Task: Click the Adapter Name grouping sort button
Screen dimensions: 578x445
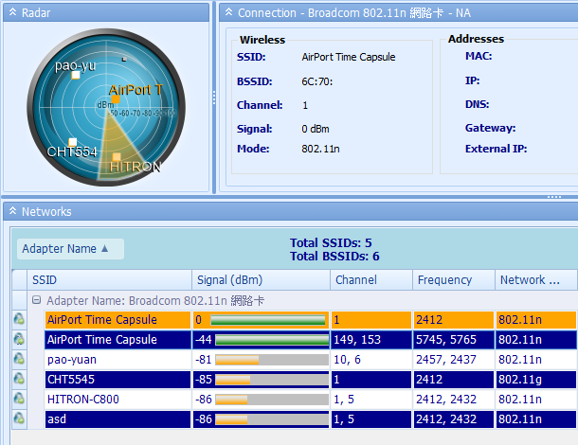Action: click(70, 249)
